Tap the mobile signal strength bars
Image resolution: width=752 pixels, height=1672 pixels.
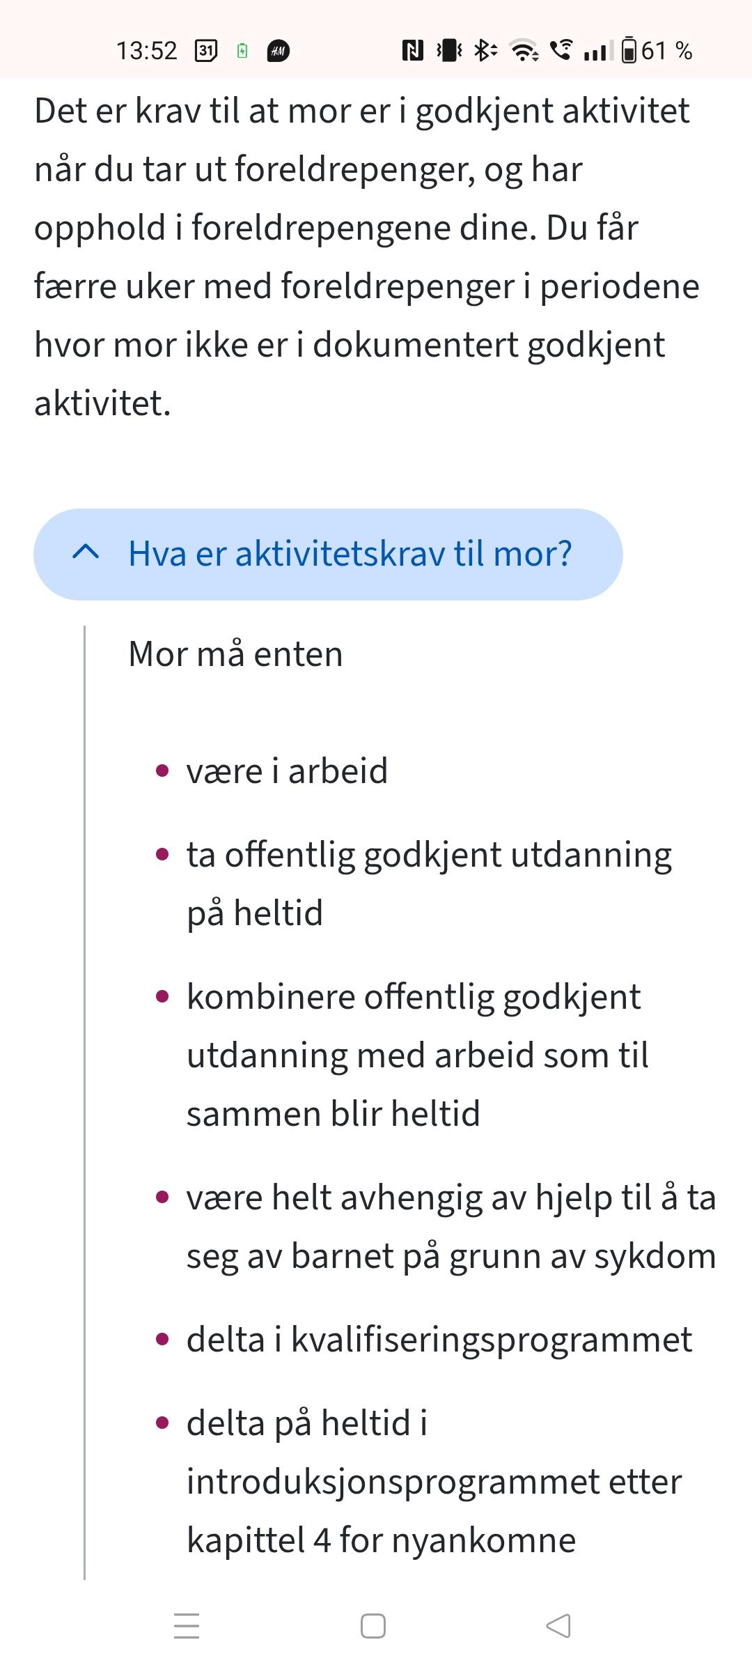point(597,51)
